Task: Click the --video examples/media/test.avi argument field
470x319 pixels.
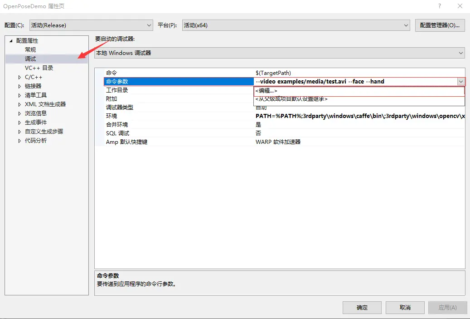Action: (355, 81)
